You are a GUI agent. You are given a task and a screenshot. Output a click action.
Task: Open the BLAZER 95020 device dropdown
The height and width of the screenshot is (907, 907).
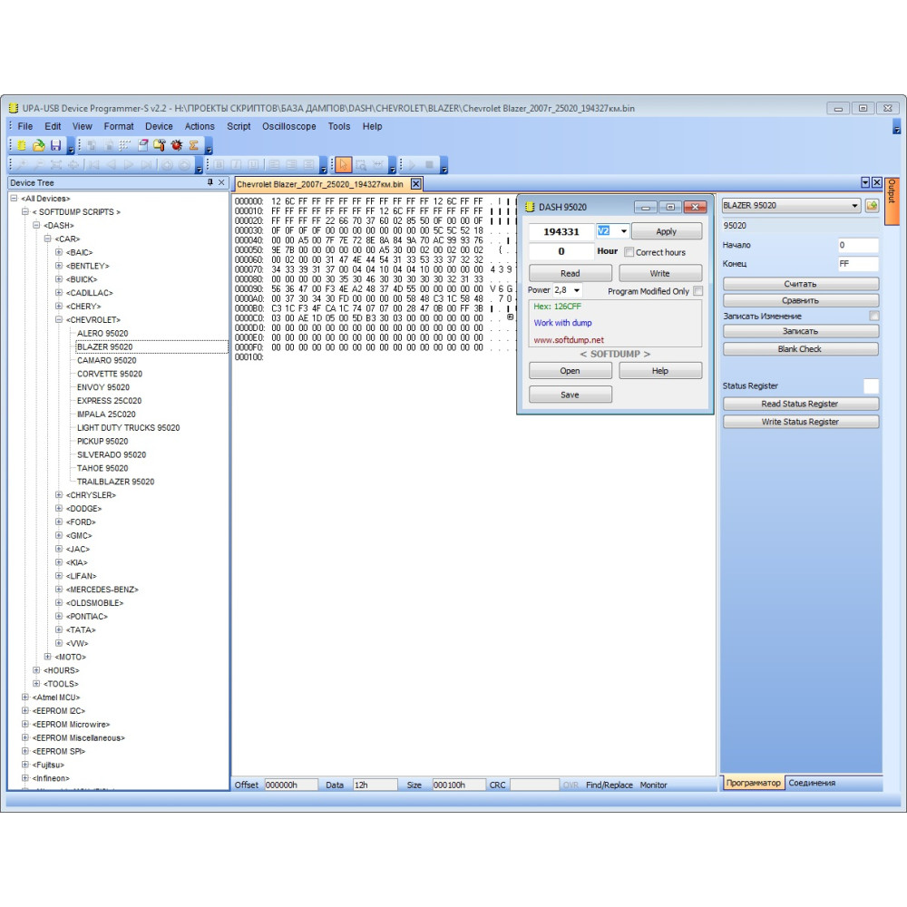(x=791, y=205)
